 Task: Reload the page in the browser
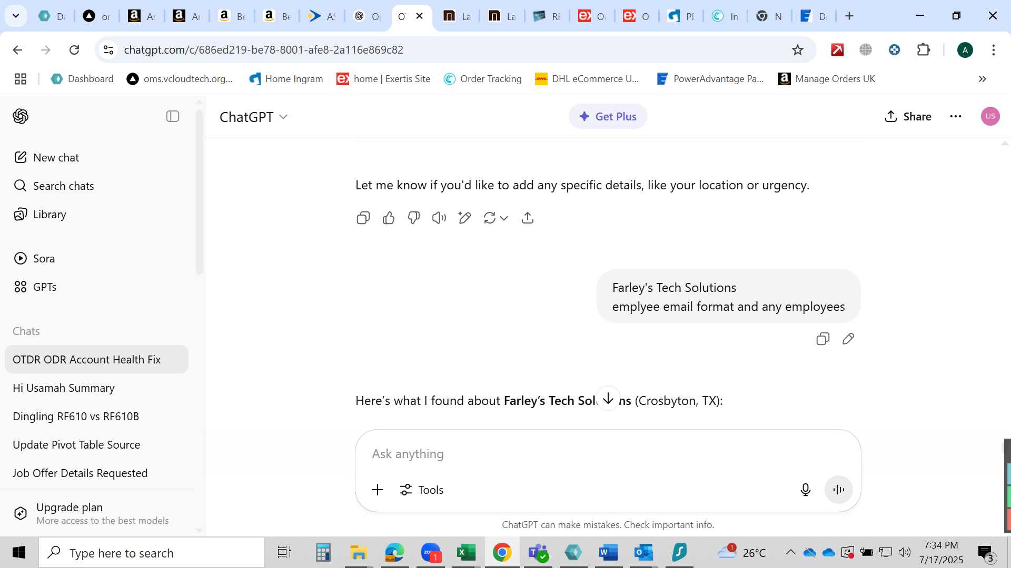pyautogui.click(x=74, y=50)
